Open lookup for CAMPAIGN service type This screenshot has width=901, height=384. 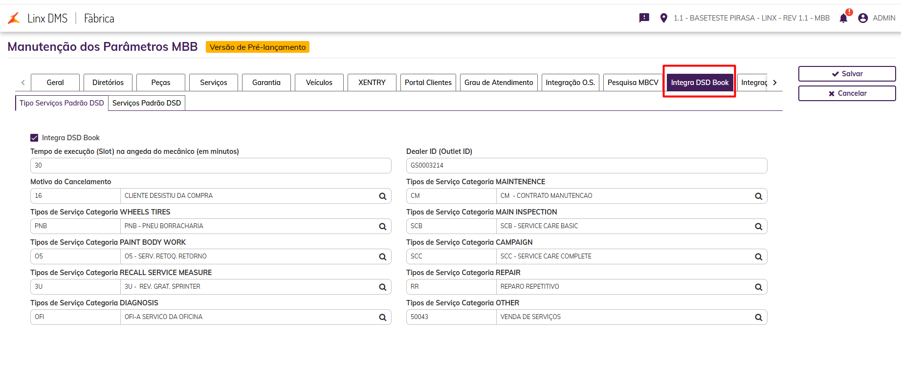click(x=759, y=256)
